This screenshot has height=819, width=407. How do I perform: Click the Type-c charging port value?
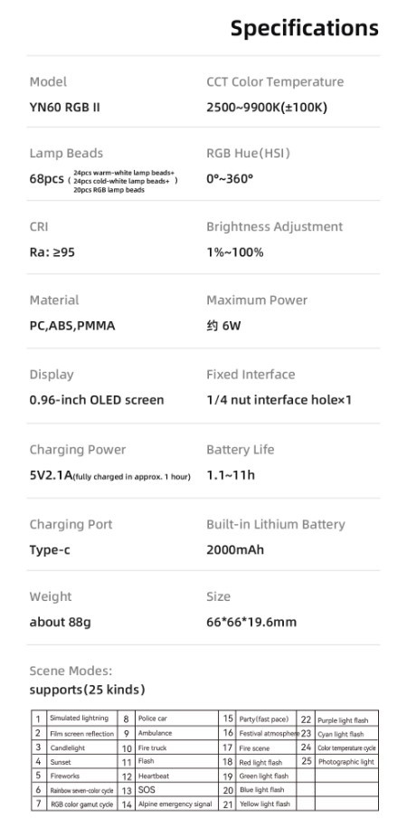pyautogui.click(x=50, y=550)
